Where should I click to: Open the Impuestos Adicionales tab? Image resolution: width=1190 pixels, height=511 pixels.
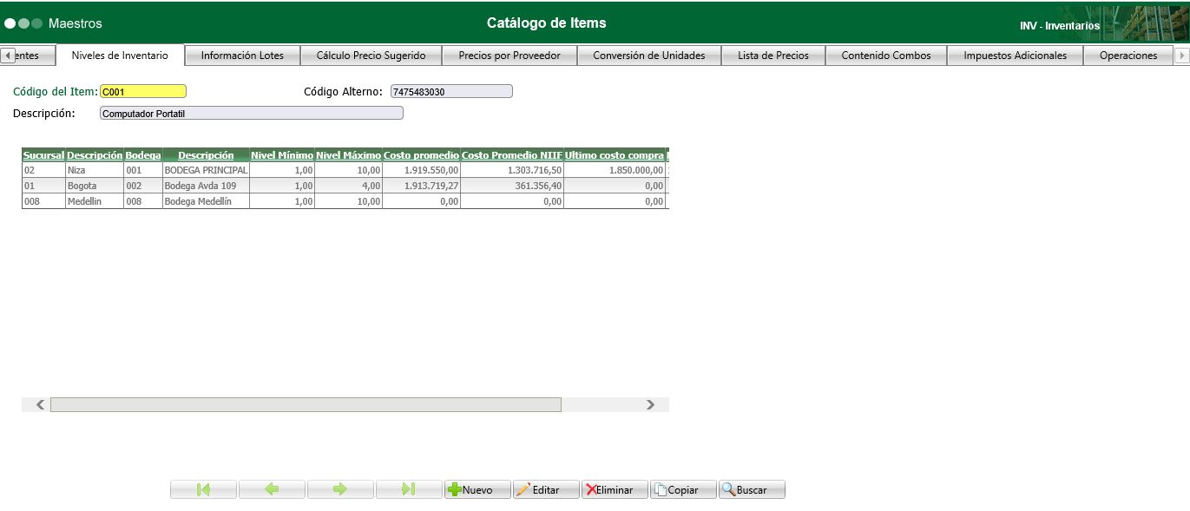tap(1014, 55)
